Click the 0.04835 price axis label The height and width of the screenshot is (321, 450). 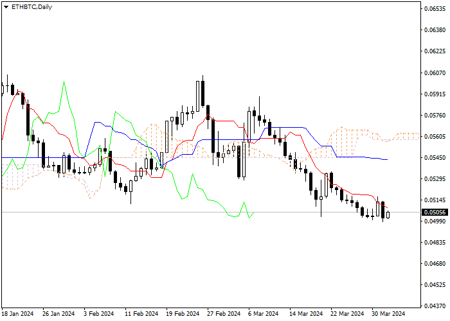pos(435,243)
